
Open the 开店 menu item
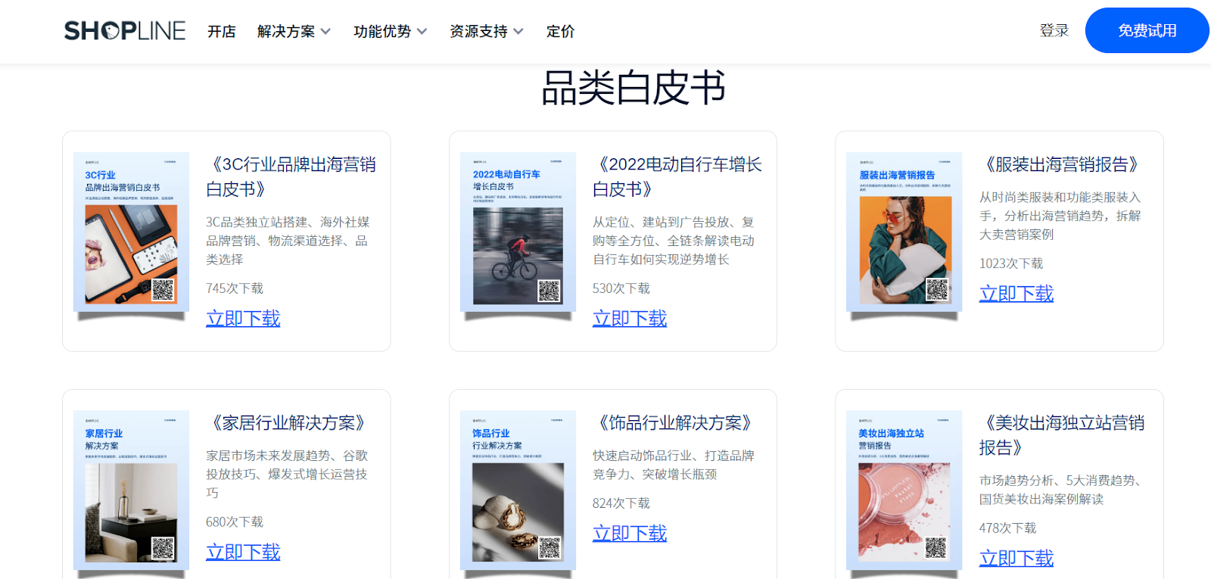222,32
